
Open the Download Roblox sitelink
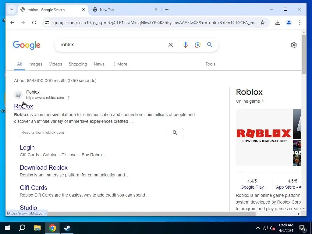click(44, 168)
